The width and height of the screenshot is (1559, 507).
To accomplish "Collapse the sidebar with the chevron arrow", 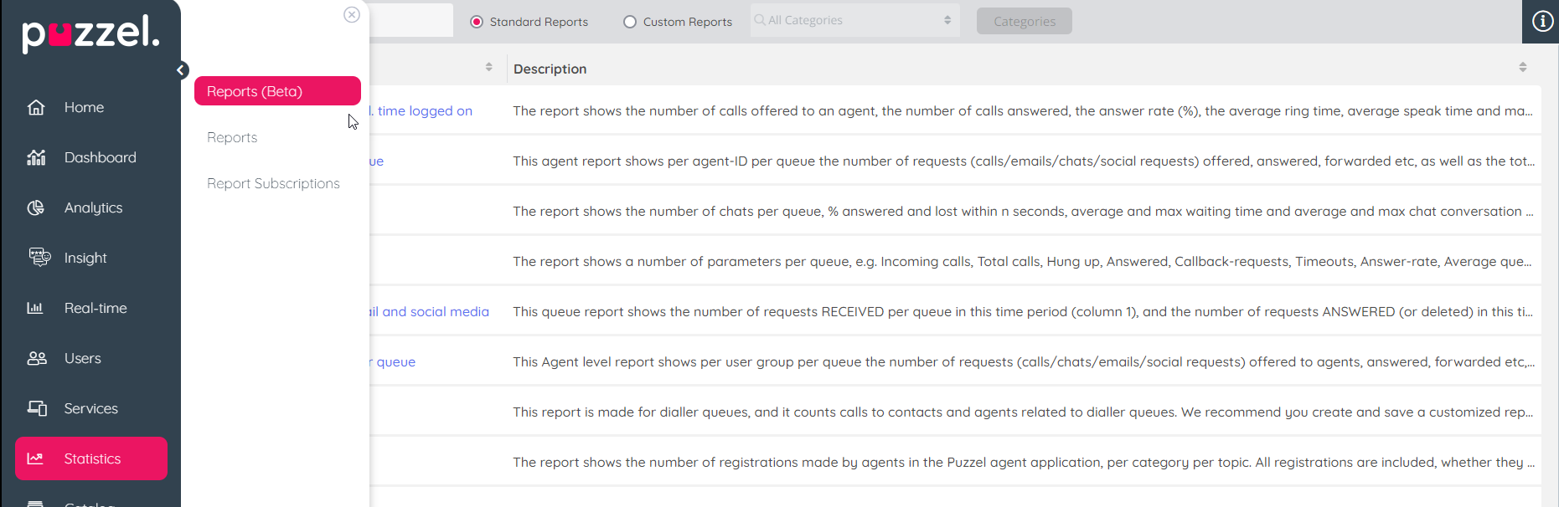I will tap(181, 70).
